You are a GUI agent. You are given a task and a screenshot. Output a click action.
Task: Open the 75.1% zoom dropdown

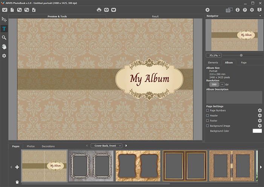[214, 55]
